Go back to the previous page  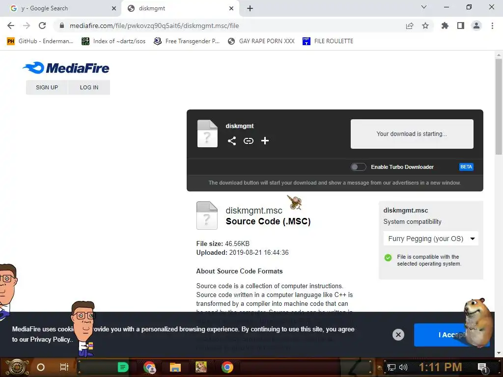[11, 26]
